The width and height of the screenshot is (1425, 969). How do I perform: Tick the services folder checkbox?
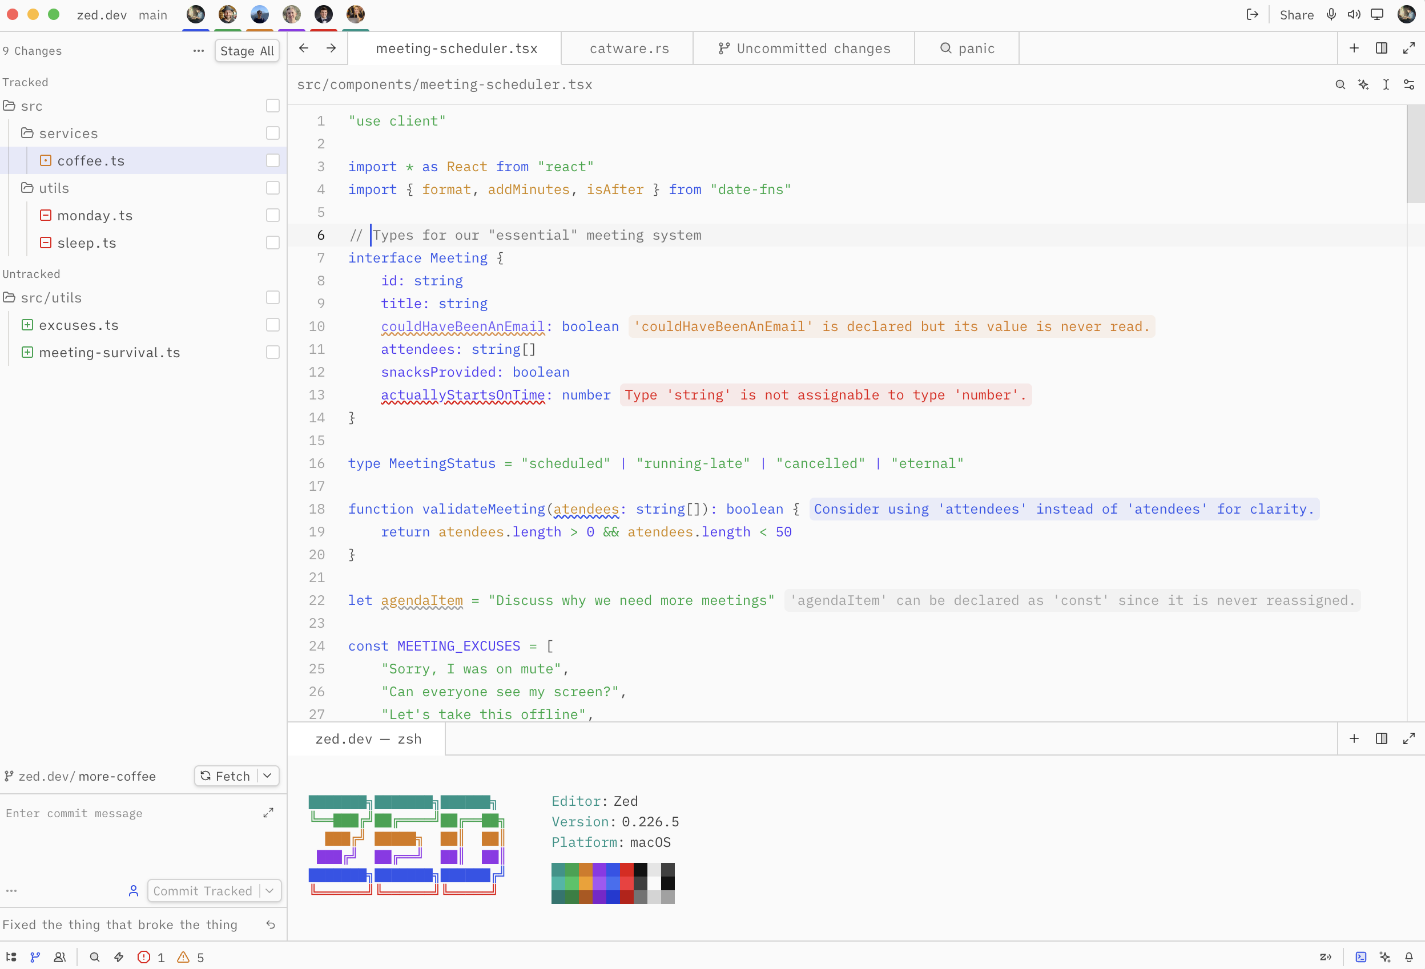coord(273,133)
